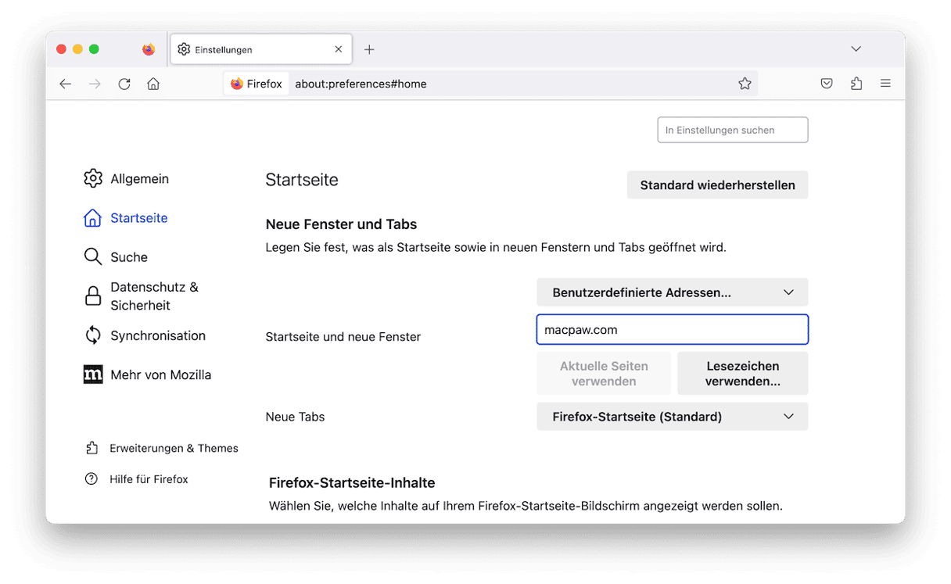Close the Einstellungen tab

(339, 49)
